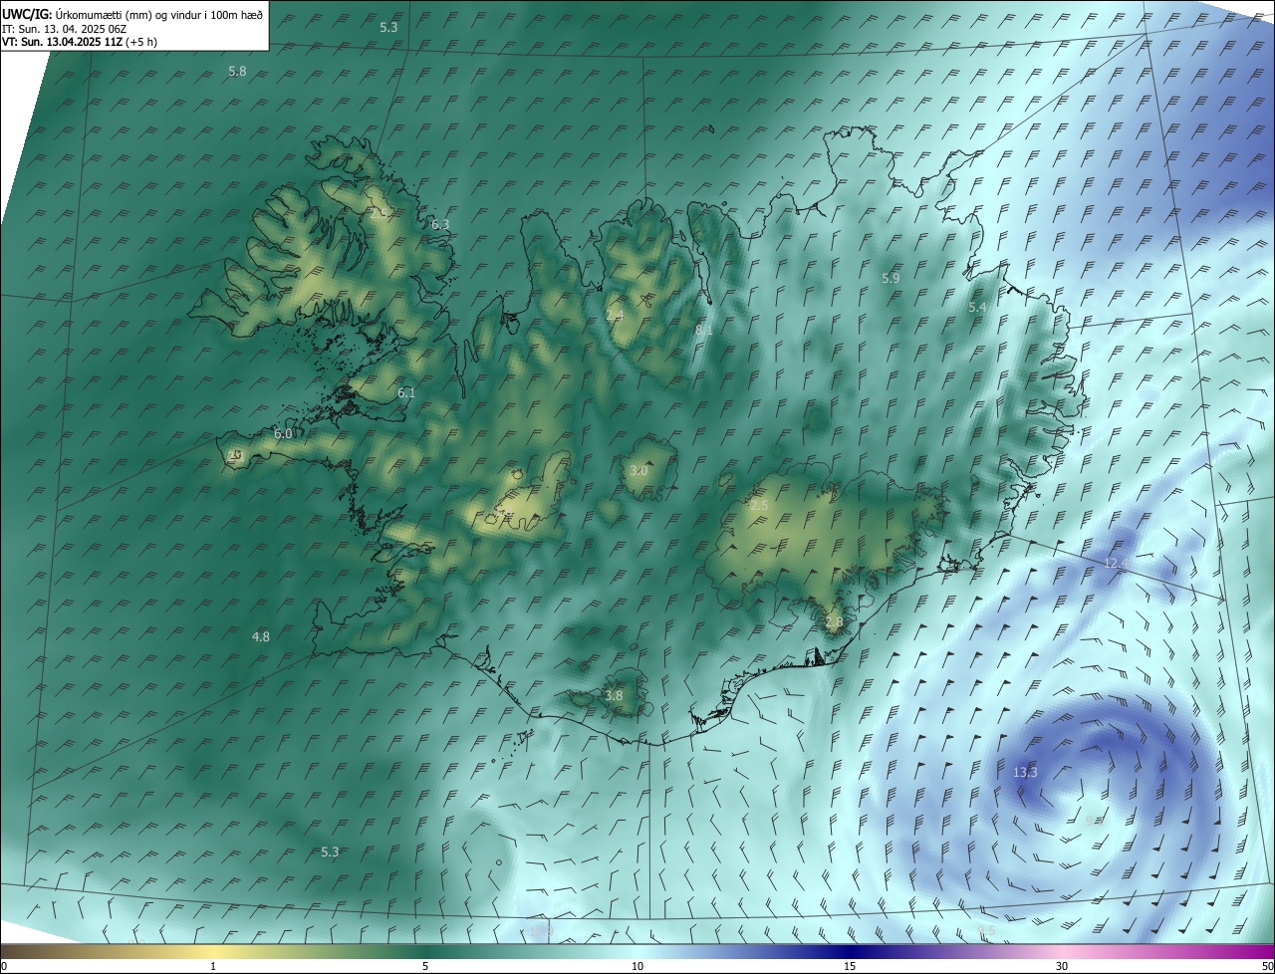
Task: Click the valid time line 'VT: Sun. 13.04.2025 11Z (+5 h)'
Action: tap(80, 42)
